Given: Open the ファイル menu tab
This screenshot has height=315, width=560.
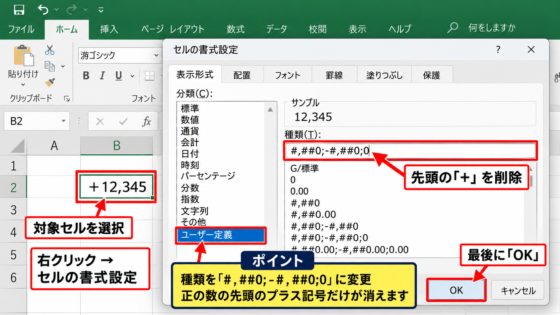Looking at the screenshot, I should tap(21, 29).
